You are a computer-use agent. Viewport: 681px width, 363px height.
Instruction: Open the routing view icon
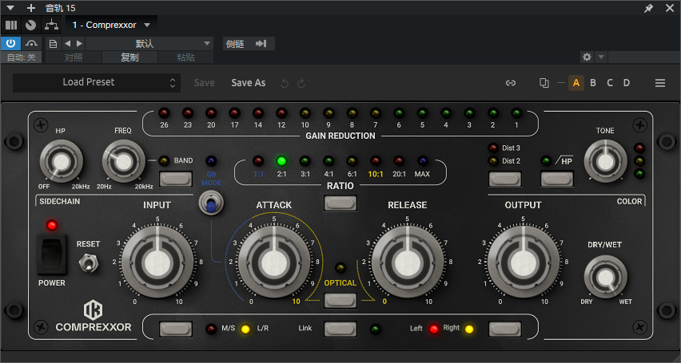coord(51,26)
